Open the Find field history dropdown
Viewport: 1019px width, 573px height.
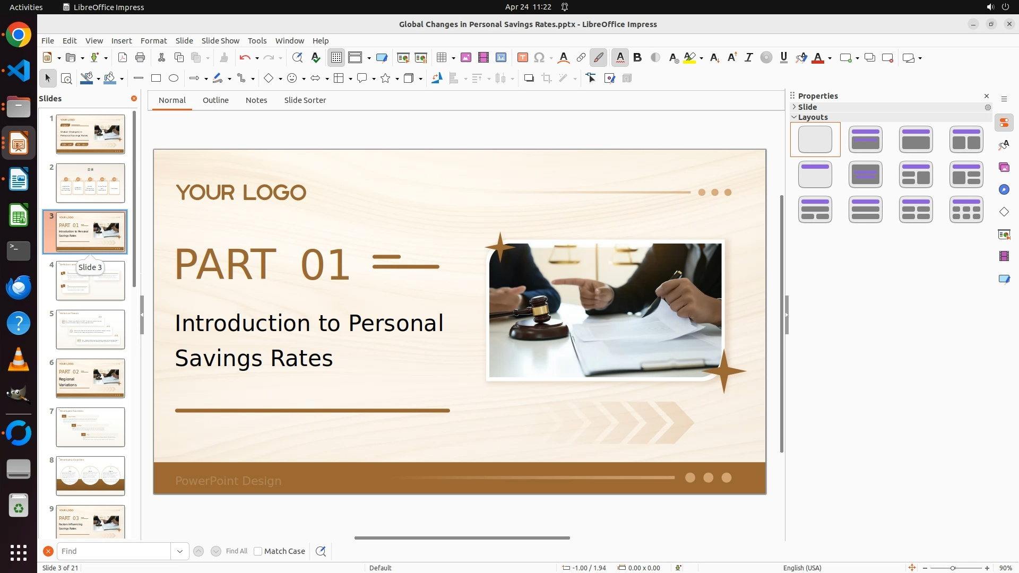180,551
